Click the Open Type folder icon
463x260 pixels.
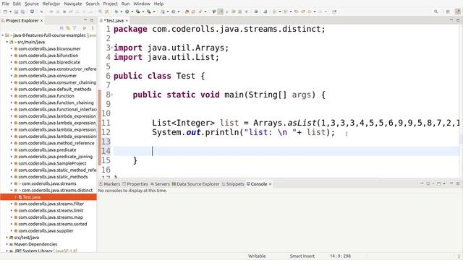[187, 12]
